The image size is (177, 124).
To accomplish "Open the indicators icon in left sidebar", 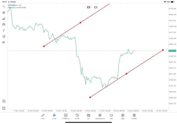I will 4,19.
